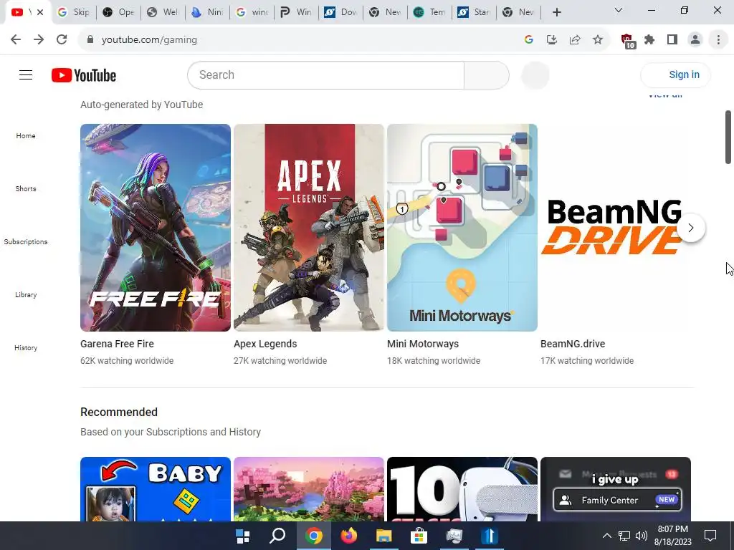Toggle the Chrome side panel icon
The image size is (734, 550).
pos(672,40)
